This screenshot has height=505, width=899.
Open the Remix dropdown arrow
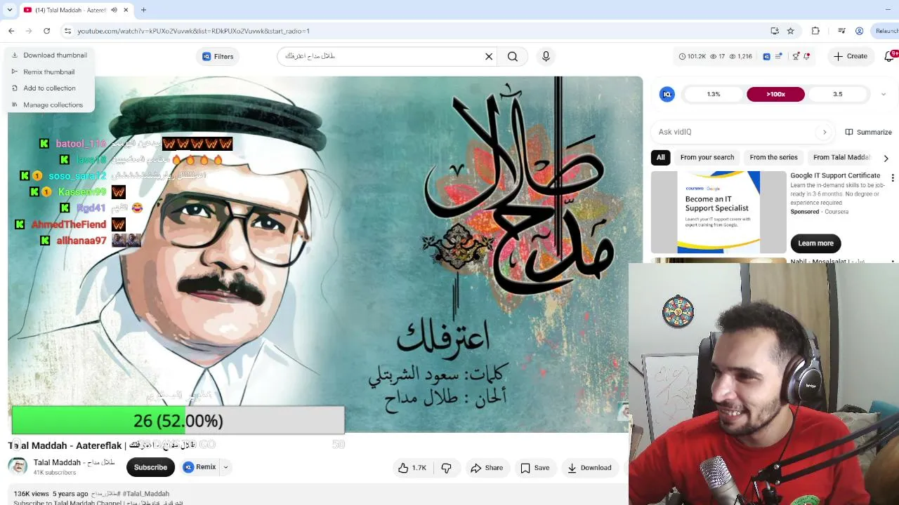tap(225, 467)
